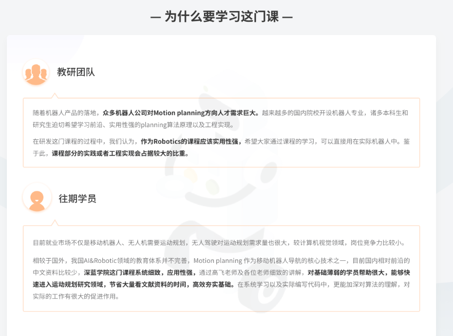The image size is (453, 336).
Task: Click text 通过高飞老师及各位老师细致的讲解
Action: tap(250, 273)
